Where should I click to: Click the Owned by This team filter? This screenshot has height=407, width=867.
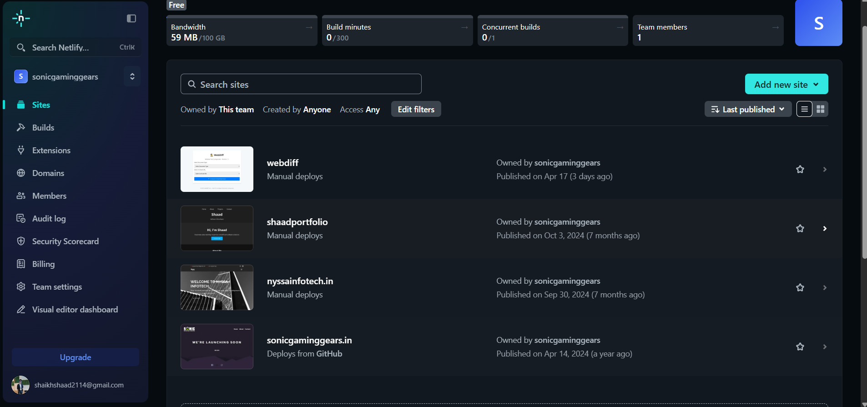pyautogui.click(x=217, y=110)
